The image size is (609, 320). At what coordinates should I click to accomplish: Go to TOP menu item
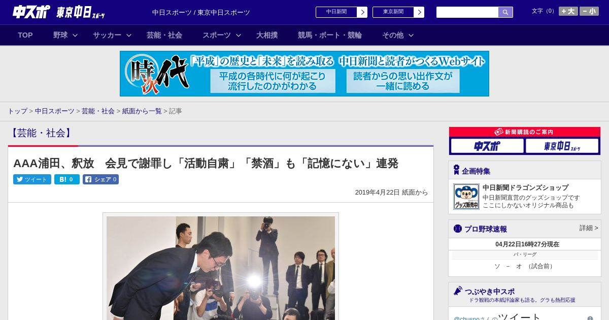pyautogui.click(x=25, y=35)
